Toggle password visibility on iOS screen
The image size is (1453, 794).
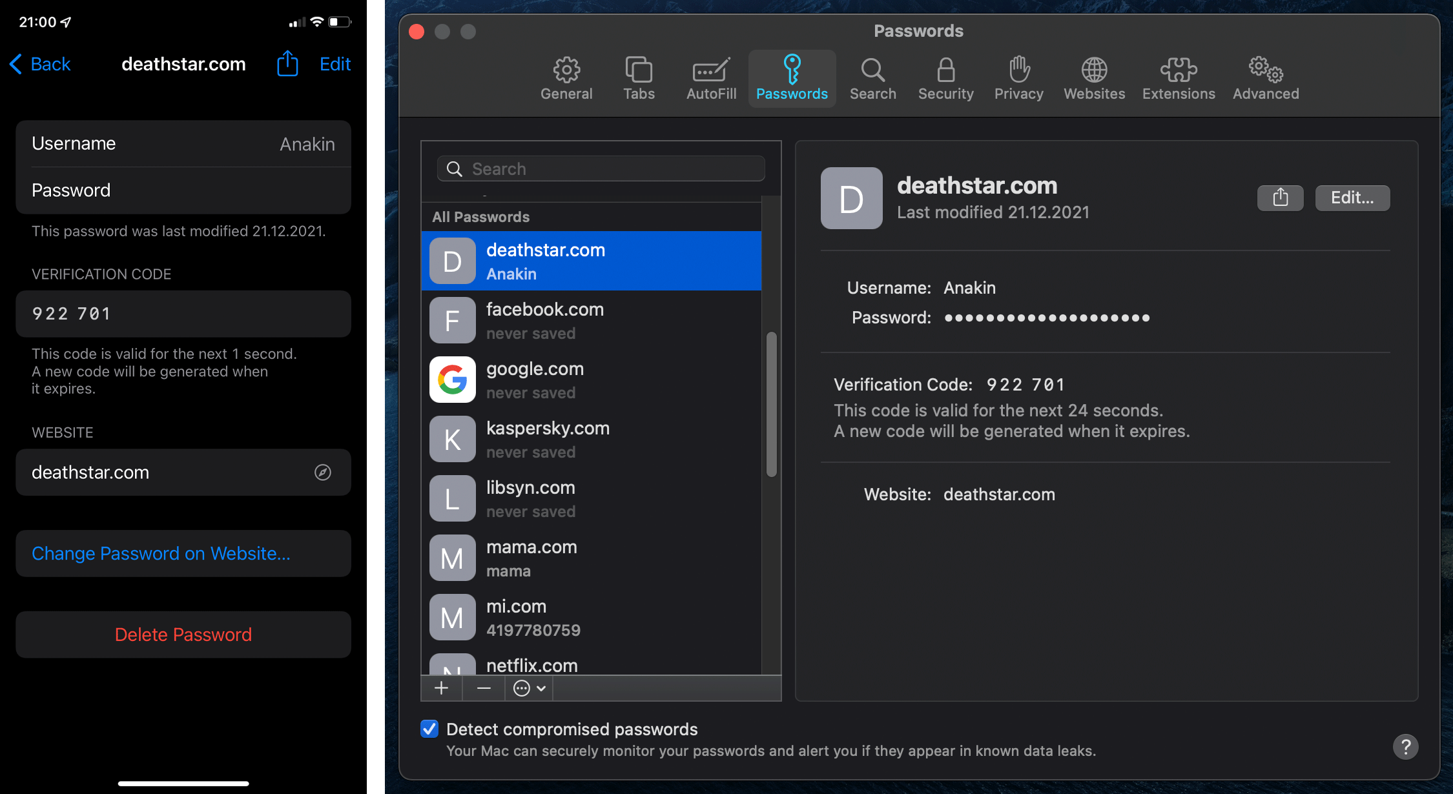(184, 190)
